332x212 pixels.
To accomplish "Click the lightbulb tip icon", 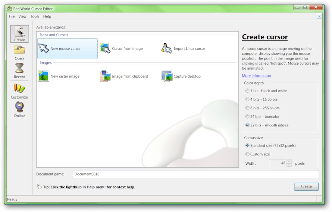I will click(x=39, y=187).
